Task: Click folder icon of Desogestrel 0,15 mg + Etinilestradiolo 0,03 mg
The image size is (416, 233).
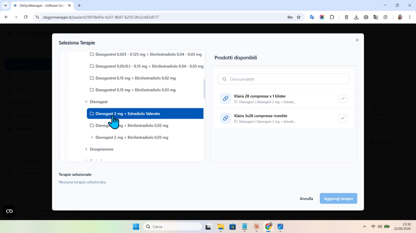Action: coord(92,90)
